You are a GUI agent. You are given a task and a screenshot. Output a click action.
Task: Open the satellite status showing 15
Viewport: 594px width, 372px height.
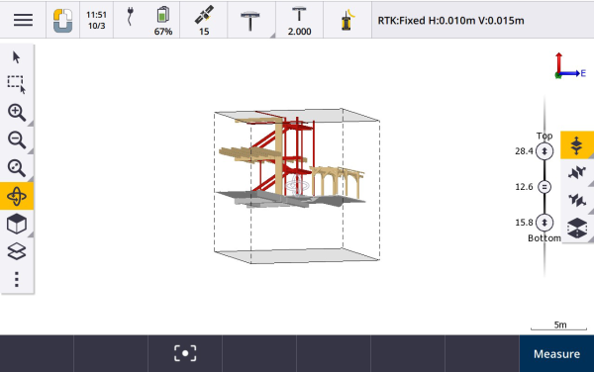[204, 20]
